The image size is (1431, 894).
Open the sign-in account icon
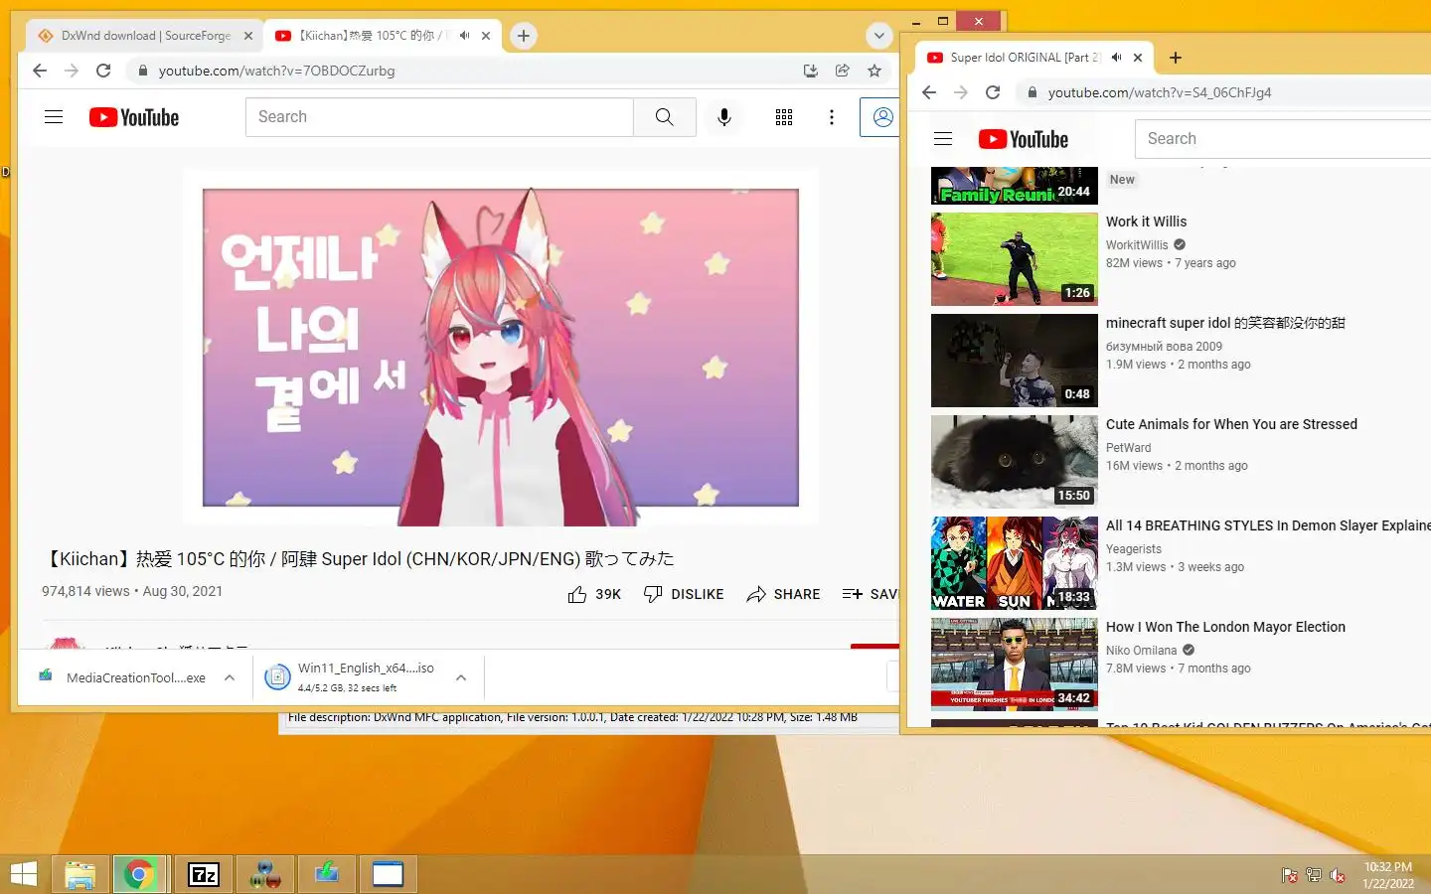point(881,117)
